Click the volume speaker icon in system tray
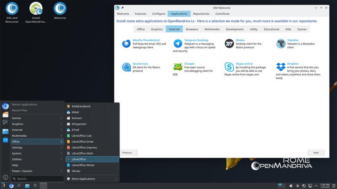Viewport: 337px width, 189px height. [x=291, y=186]
